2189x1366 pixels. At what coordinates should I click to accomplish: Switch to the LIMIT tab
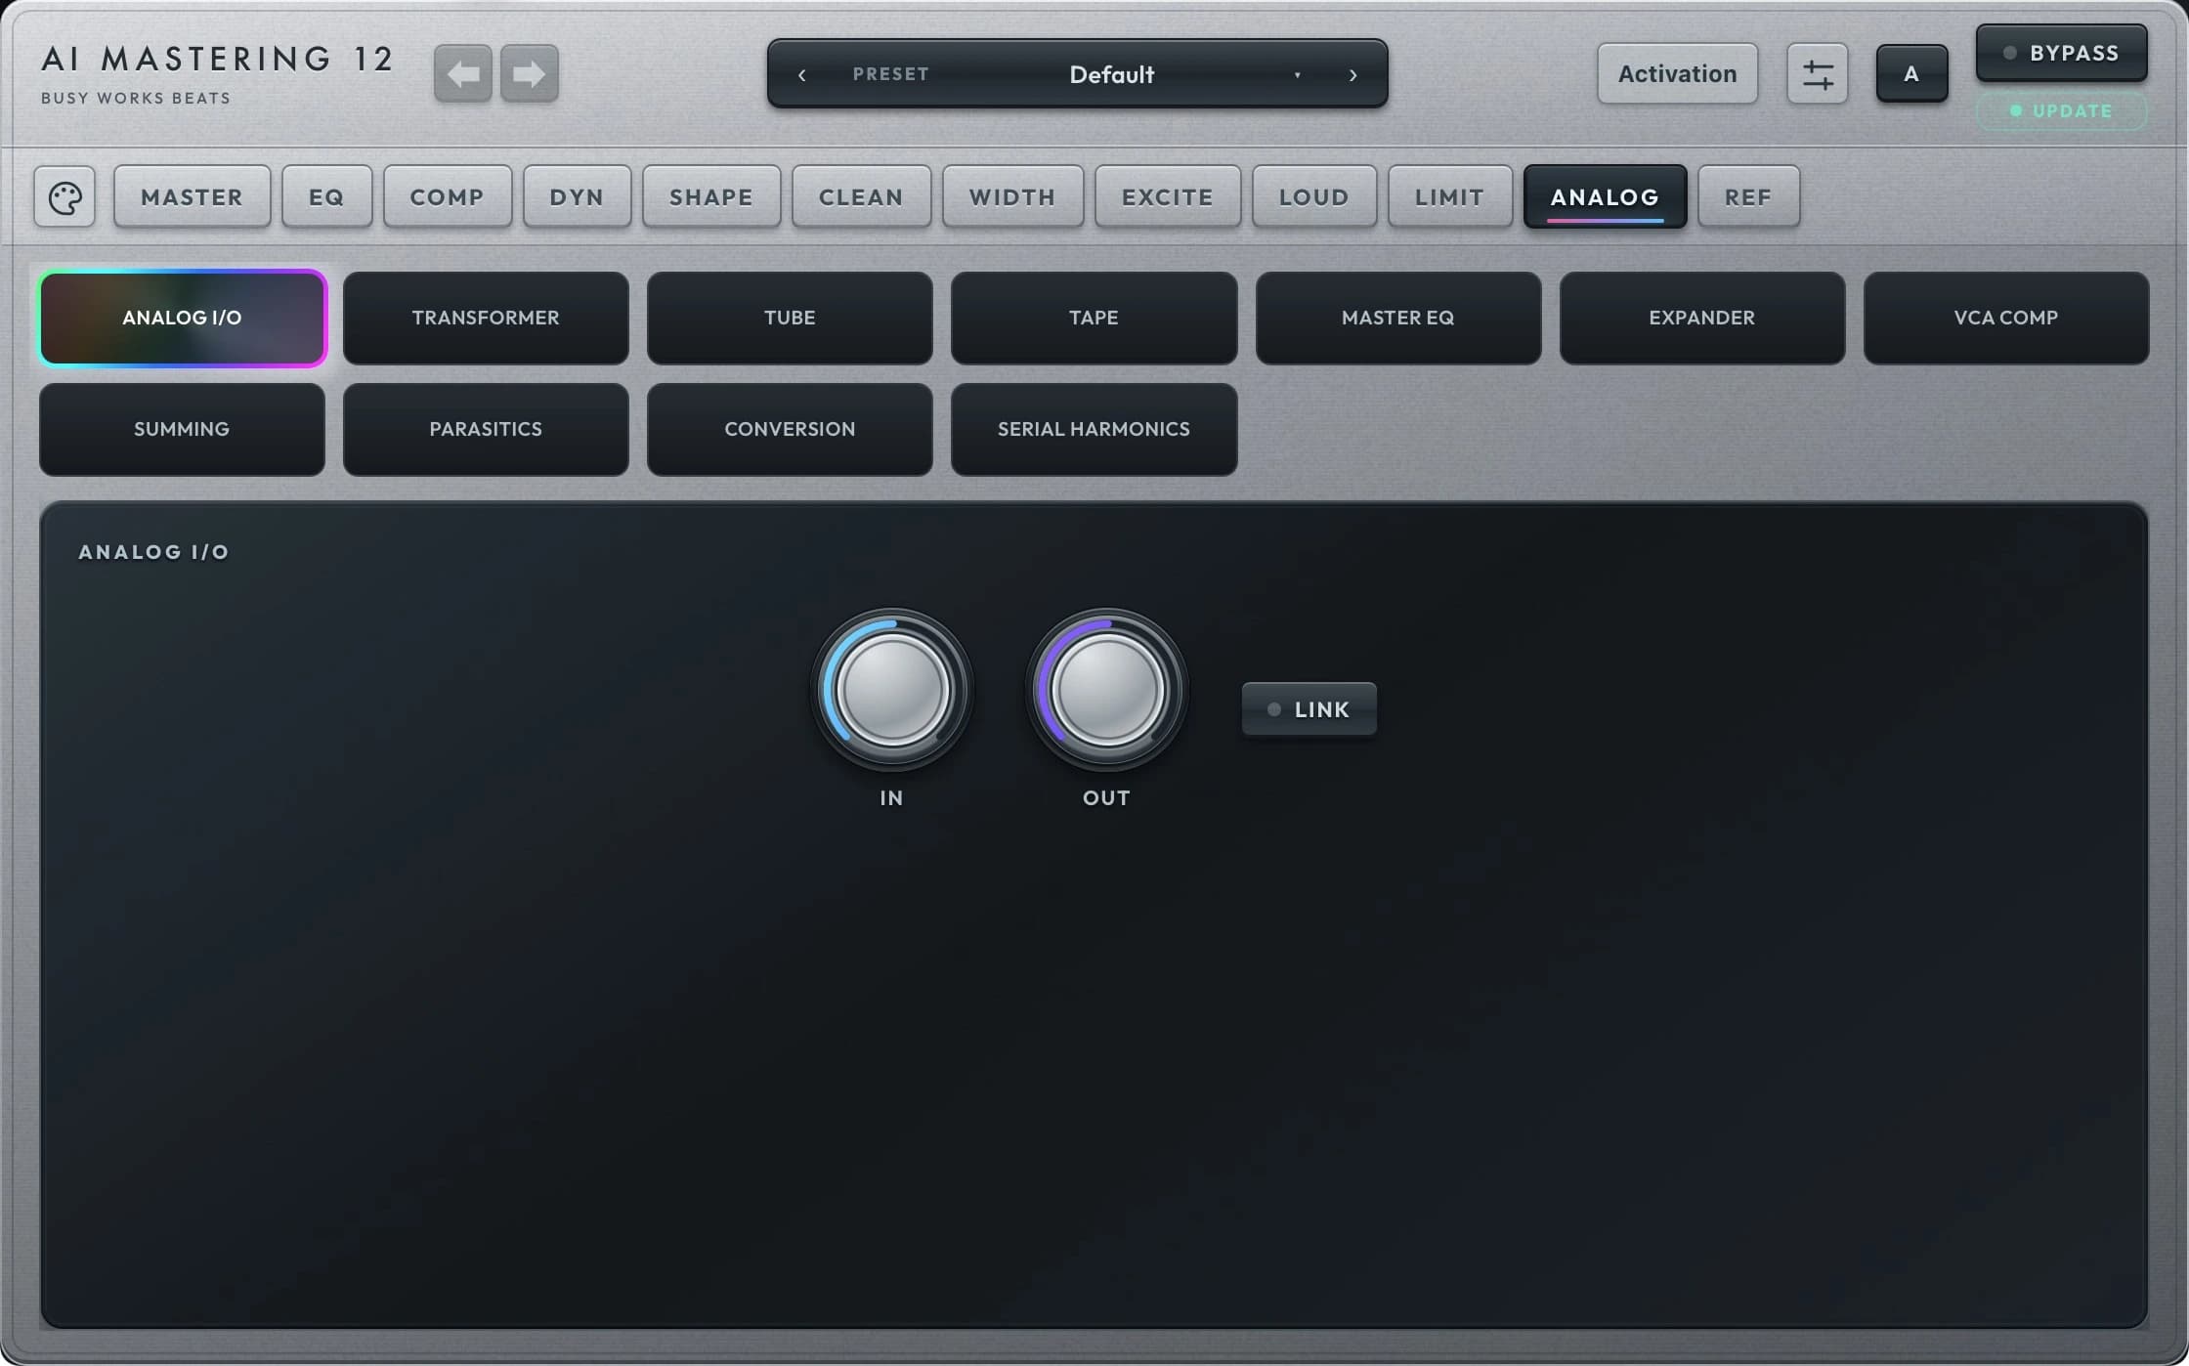[1450, 197]
